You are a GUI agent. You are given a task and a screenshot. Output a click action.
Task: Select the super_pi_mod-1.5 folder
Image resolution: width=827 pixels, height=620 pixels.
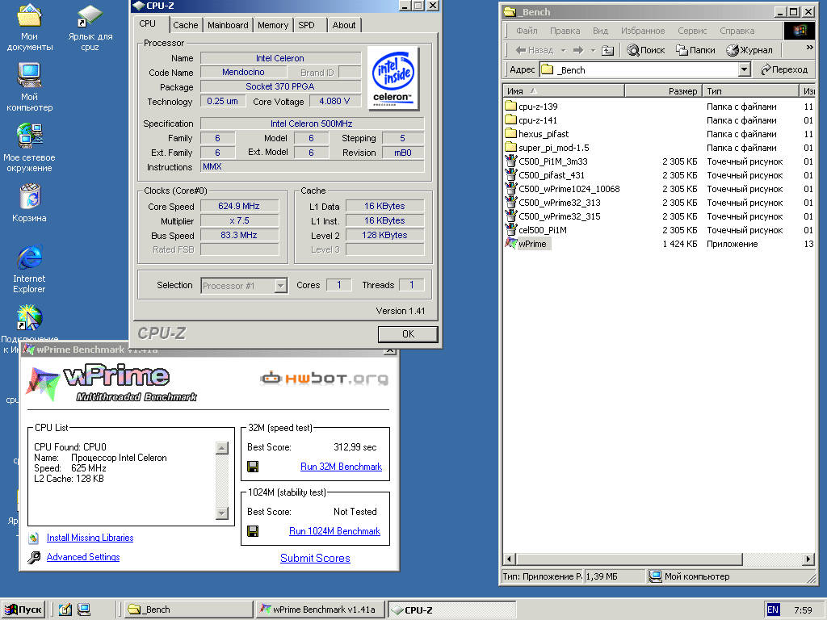(547, 148)
